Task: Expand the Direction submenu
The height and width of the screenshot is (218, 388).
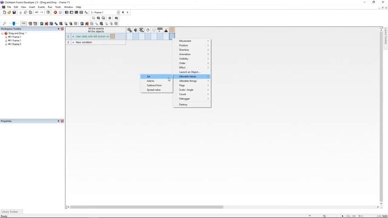Action: pyautogui.click(x=192, y=50)
